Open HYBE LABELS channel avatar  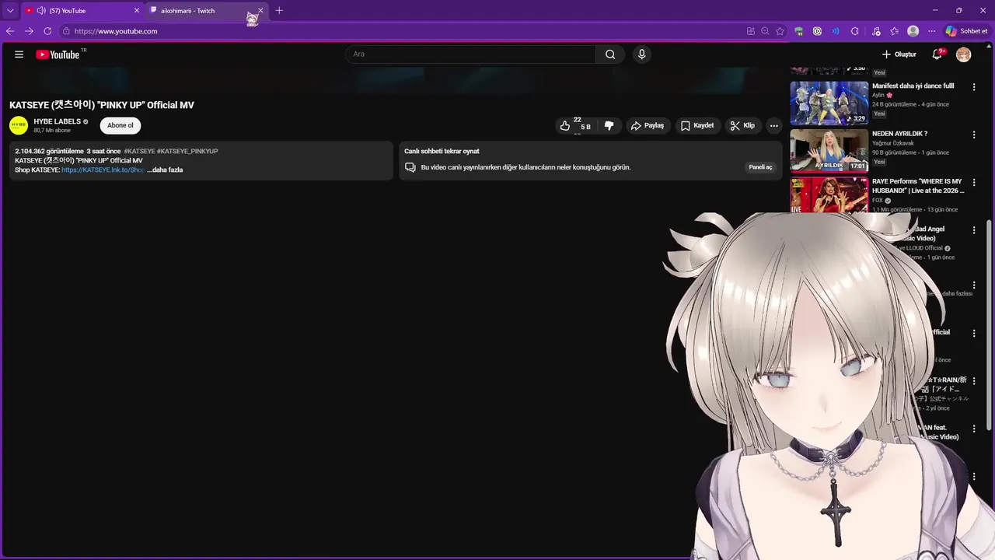tap(19, 125)
